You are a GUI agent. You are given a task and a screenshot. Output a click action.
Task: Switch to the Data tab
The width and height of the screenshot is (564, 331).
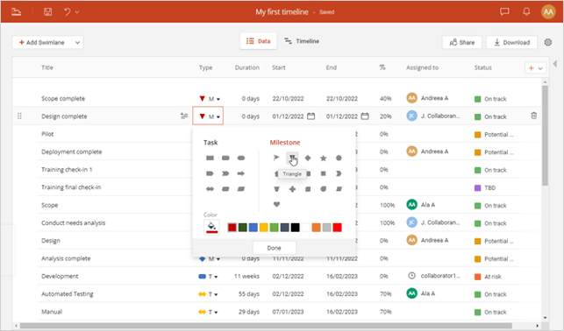point(258,41)
